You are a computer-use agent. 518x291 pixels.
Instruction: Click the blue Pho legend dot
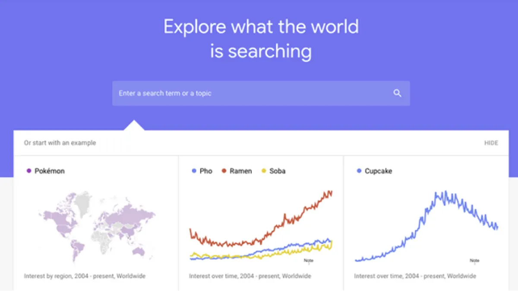tap(194, 171)
